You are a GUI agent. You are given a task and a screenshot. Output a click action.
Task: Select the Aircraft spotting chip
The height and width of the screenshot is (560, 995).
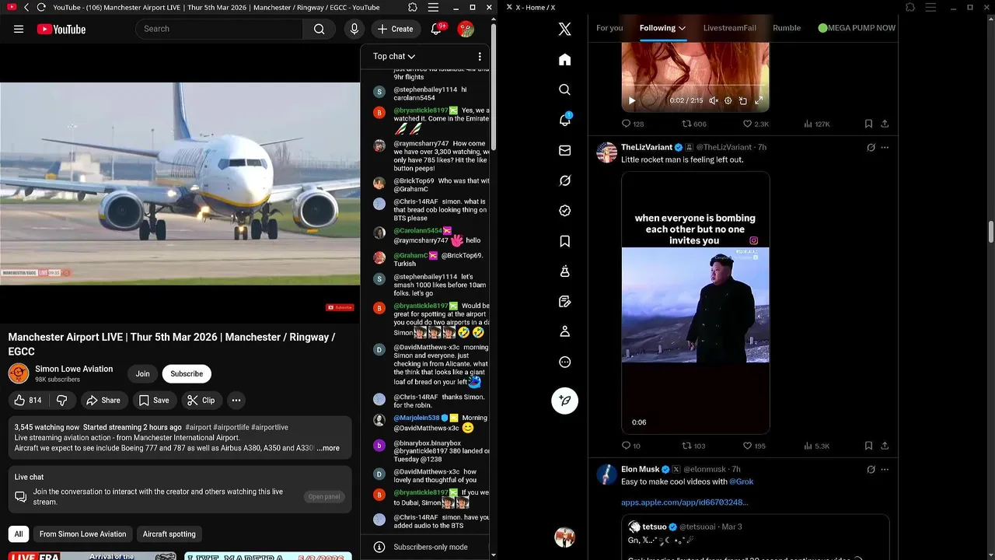coord(169,534)
